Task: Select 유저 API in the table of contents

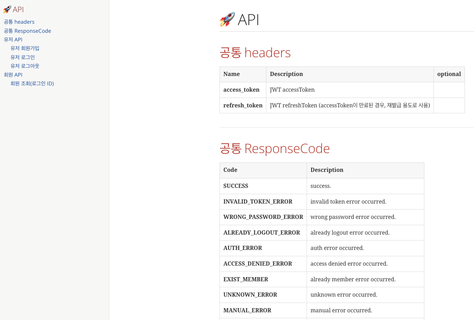Action: coord(13,40)
